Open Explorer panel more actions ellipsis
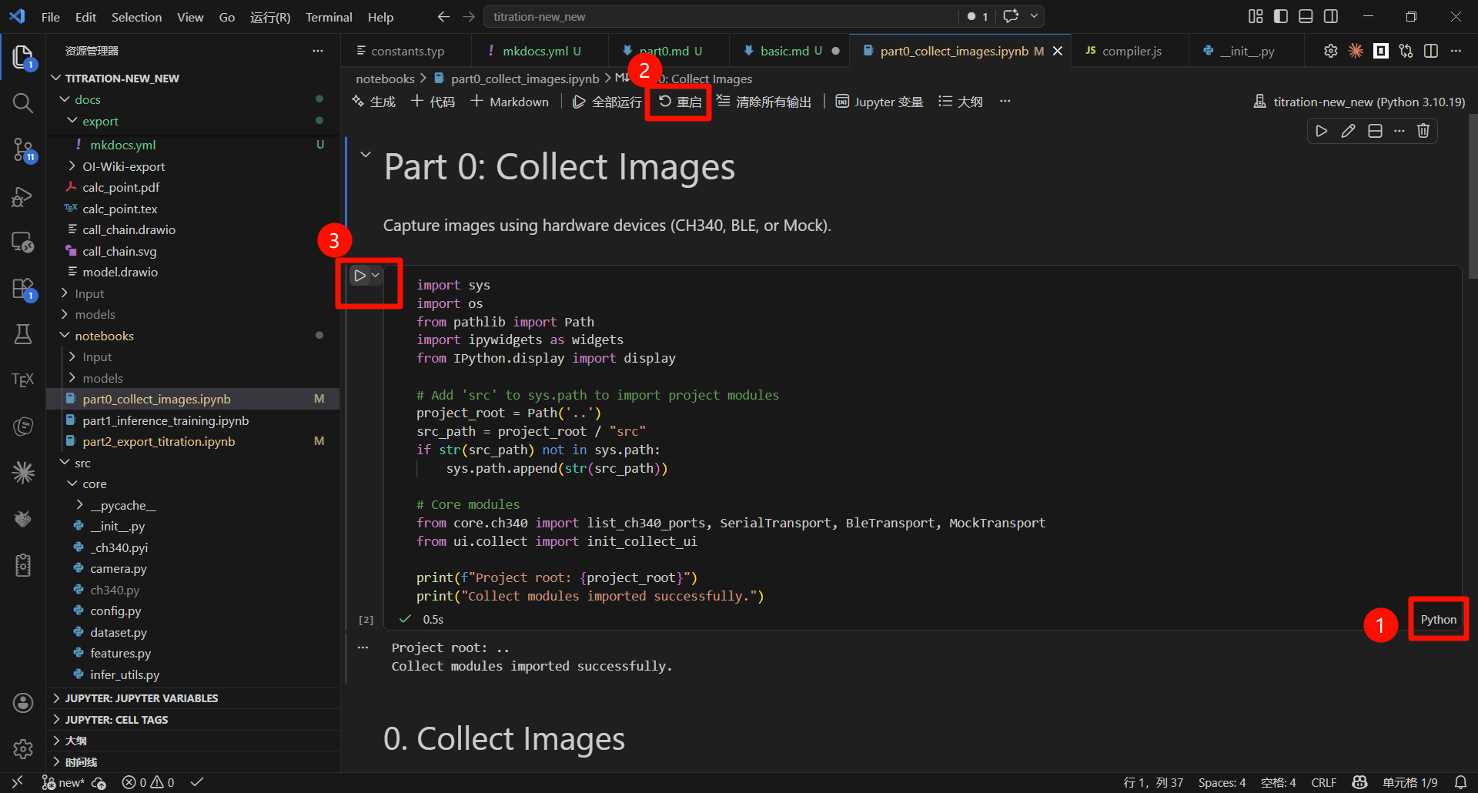This screenshot has height=793, width=1478. click(318, 51)
